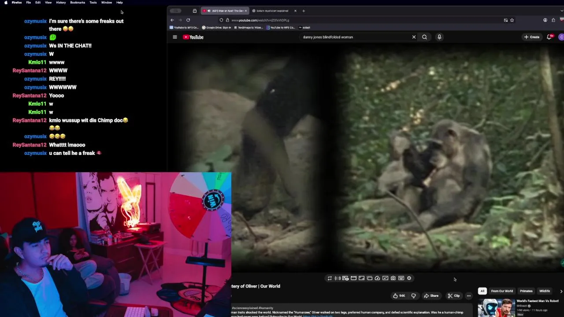
Task: Select the 'All' chip
Action: [x=482, y=291]
